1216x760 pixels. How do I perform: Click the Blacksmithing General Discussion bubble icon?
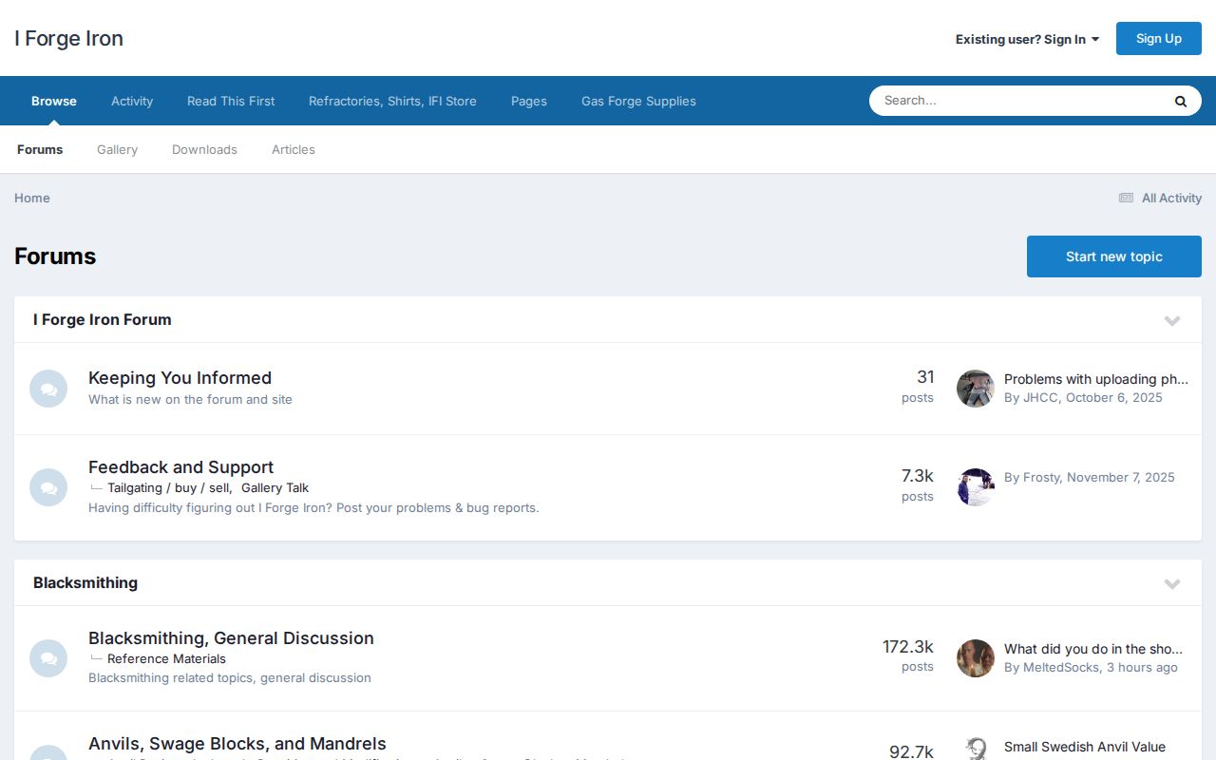point(48,658)
